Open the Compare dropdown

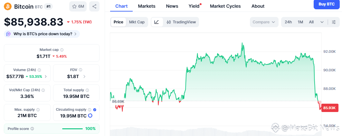pos(264,22)
